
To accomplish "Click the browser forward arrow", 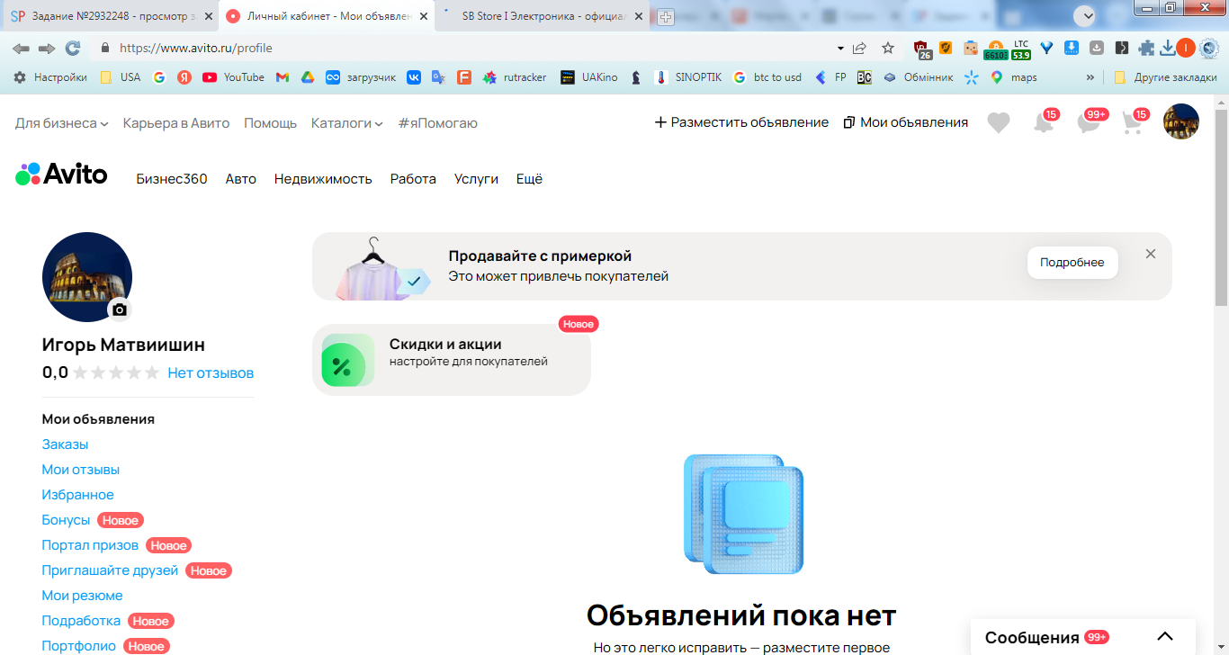I will [x=47, y=48].
